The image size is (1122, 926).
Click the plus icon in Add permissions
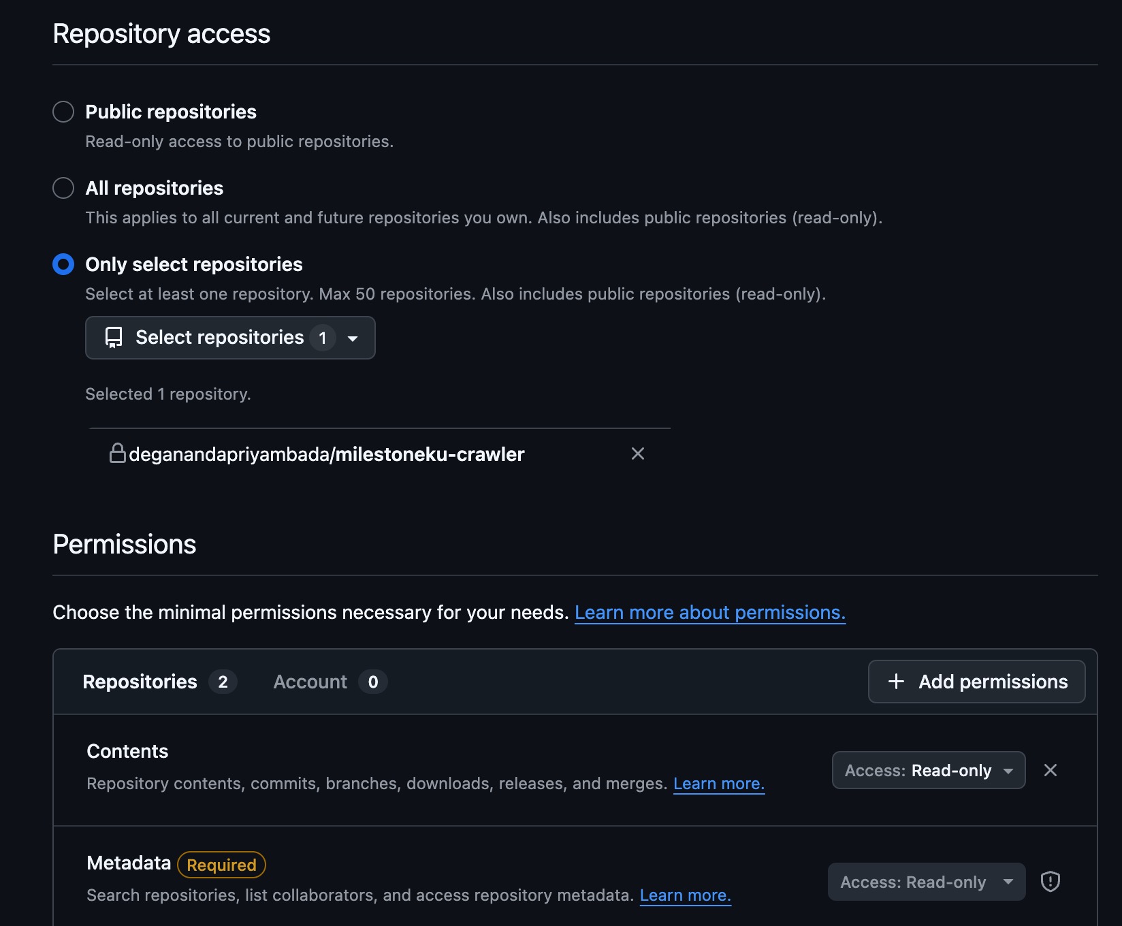click(896, 682)
